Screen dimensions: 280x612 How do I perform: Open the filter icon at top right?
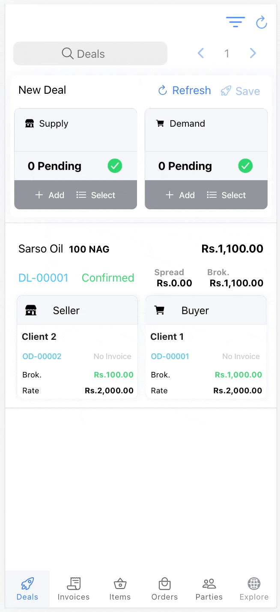pyautogui.click(x=235, y=22)
